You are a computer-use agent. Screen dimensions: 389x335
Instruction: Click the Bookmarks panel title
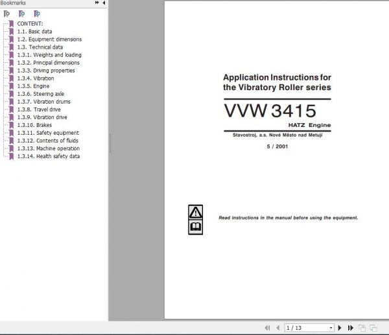pos(13,3)
